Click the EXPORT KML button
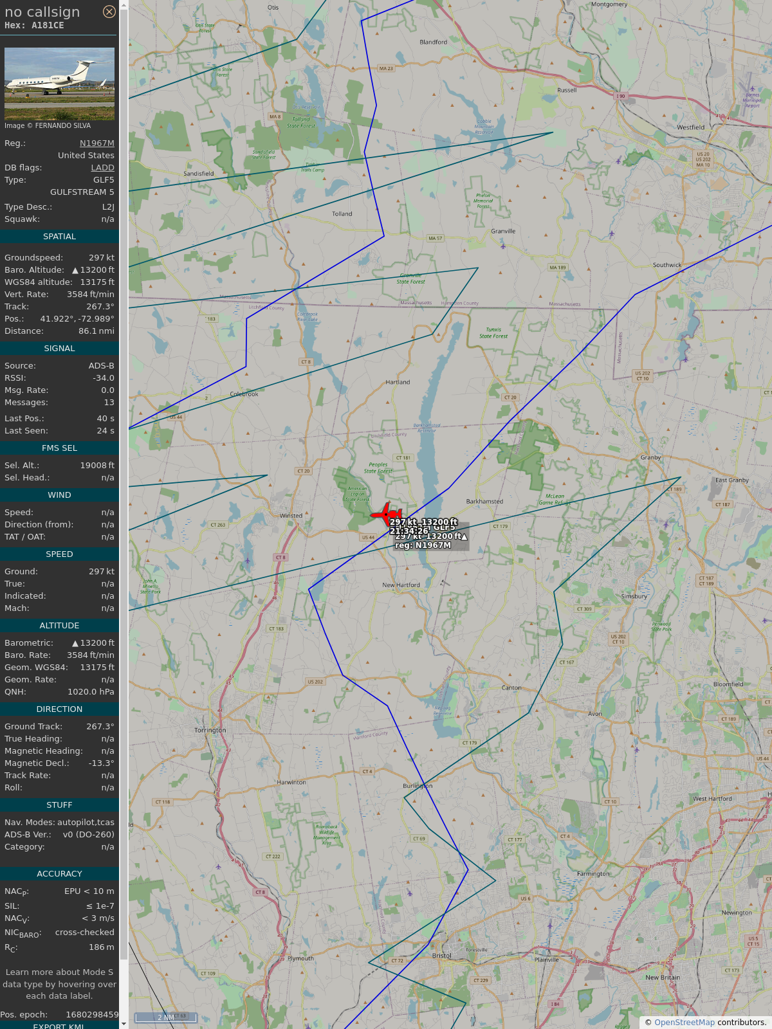Viewport: 772px width, 1029px height. pyautogui.click(x=59, y=1026)
